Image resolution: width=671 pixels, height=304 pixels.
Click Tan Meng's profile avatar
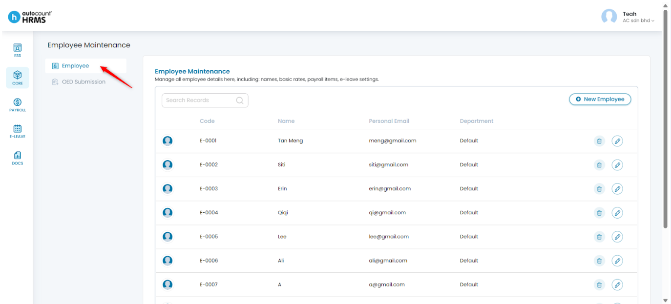pos(168,141)
